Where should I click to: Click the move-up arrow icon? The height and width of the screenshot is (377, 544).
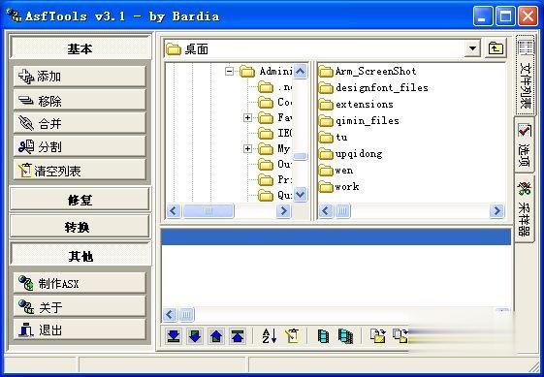click(216, 335)
